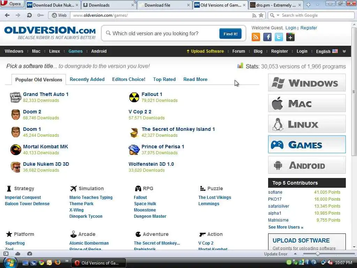
Task: Click the stats bar chart icon
Action: [x=240, y=66]
